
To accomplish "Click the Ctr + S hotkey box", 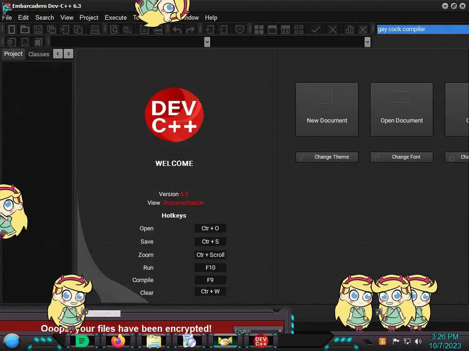I will click(210, 241).
